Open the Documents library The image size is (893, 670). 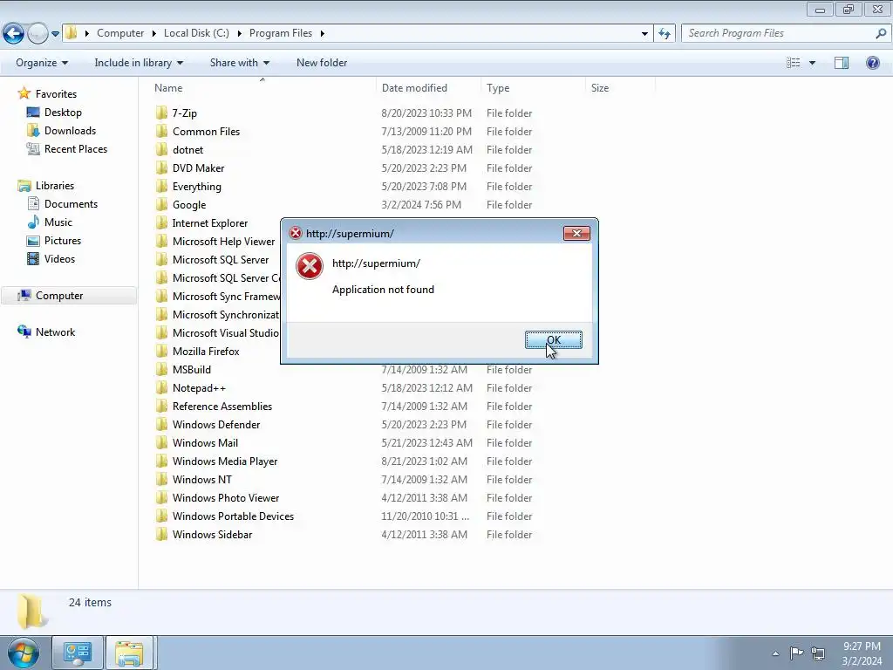click(x=72, y=204)
